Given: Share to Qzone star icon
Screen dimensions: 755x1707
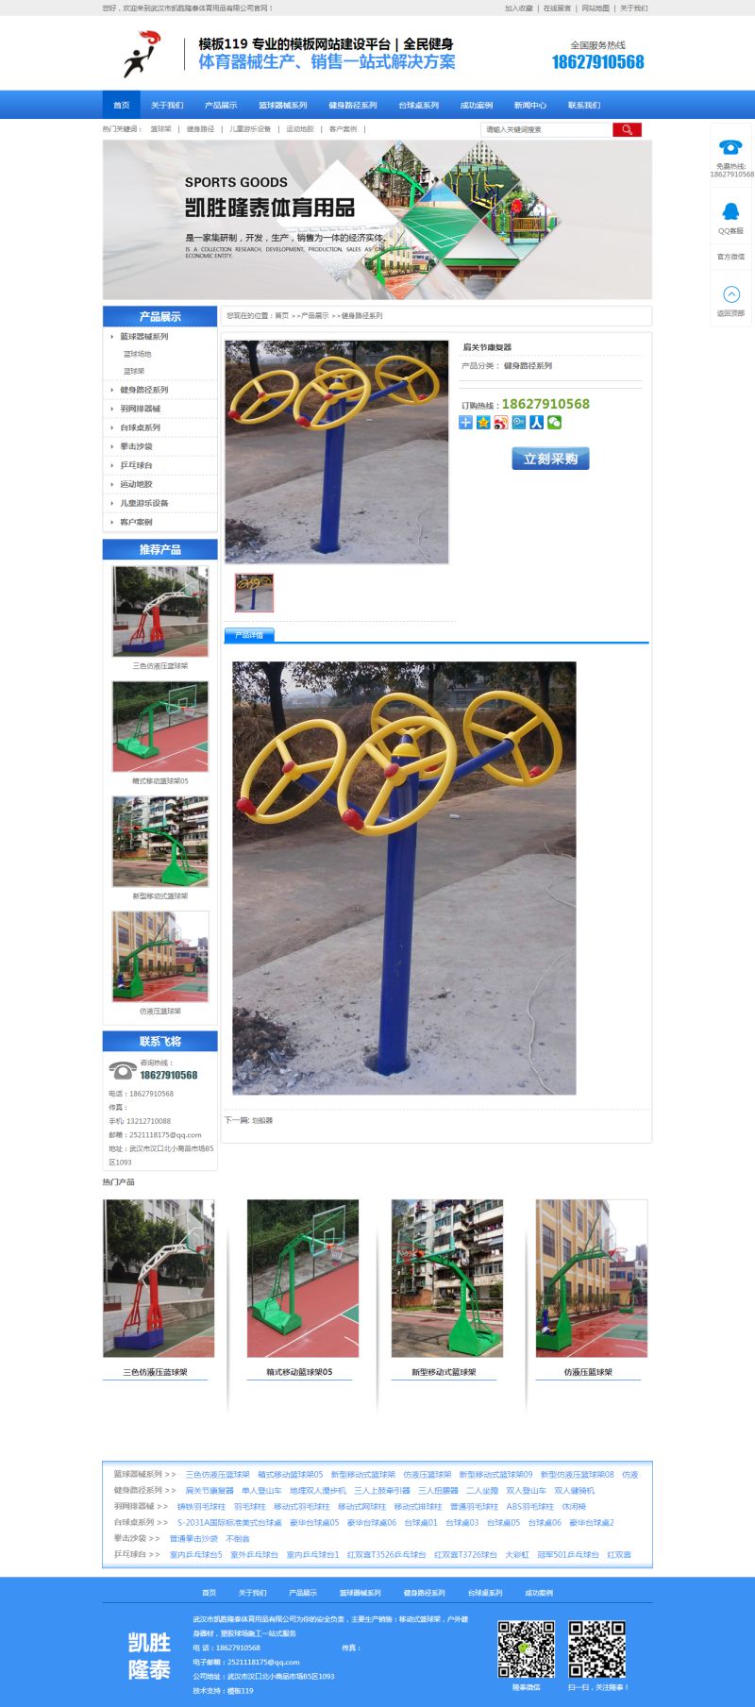Looking at the screenshot, I should [483, 422].
